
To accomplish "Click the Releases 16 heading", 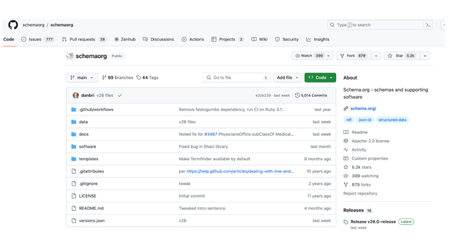I will pos(358,210).
